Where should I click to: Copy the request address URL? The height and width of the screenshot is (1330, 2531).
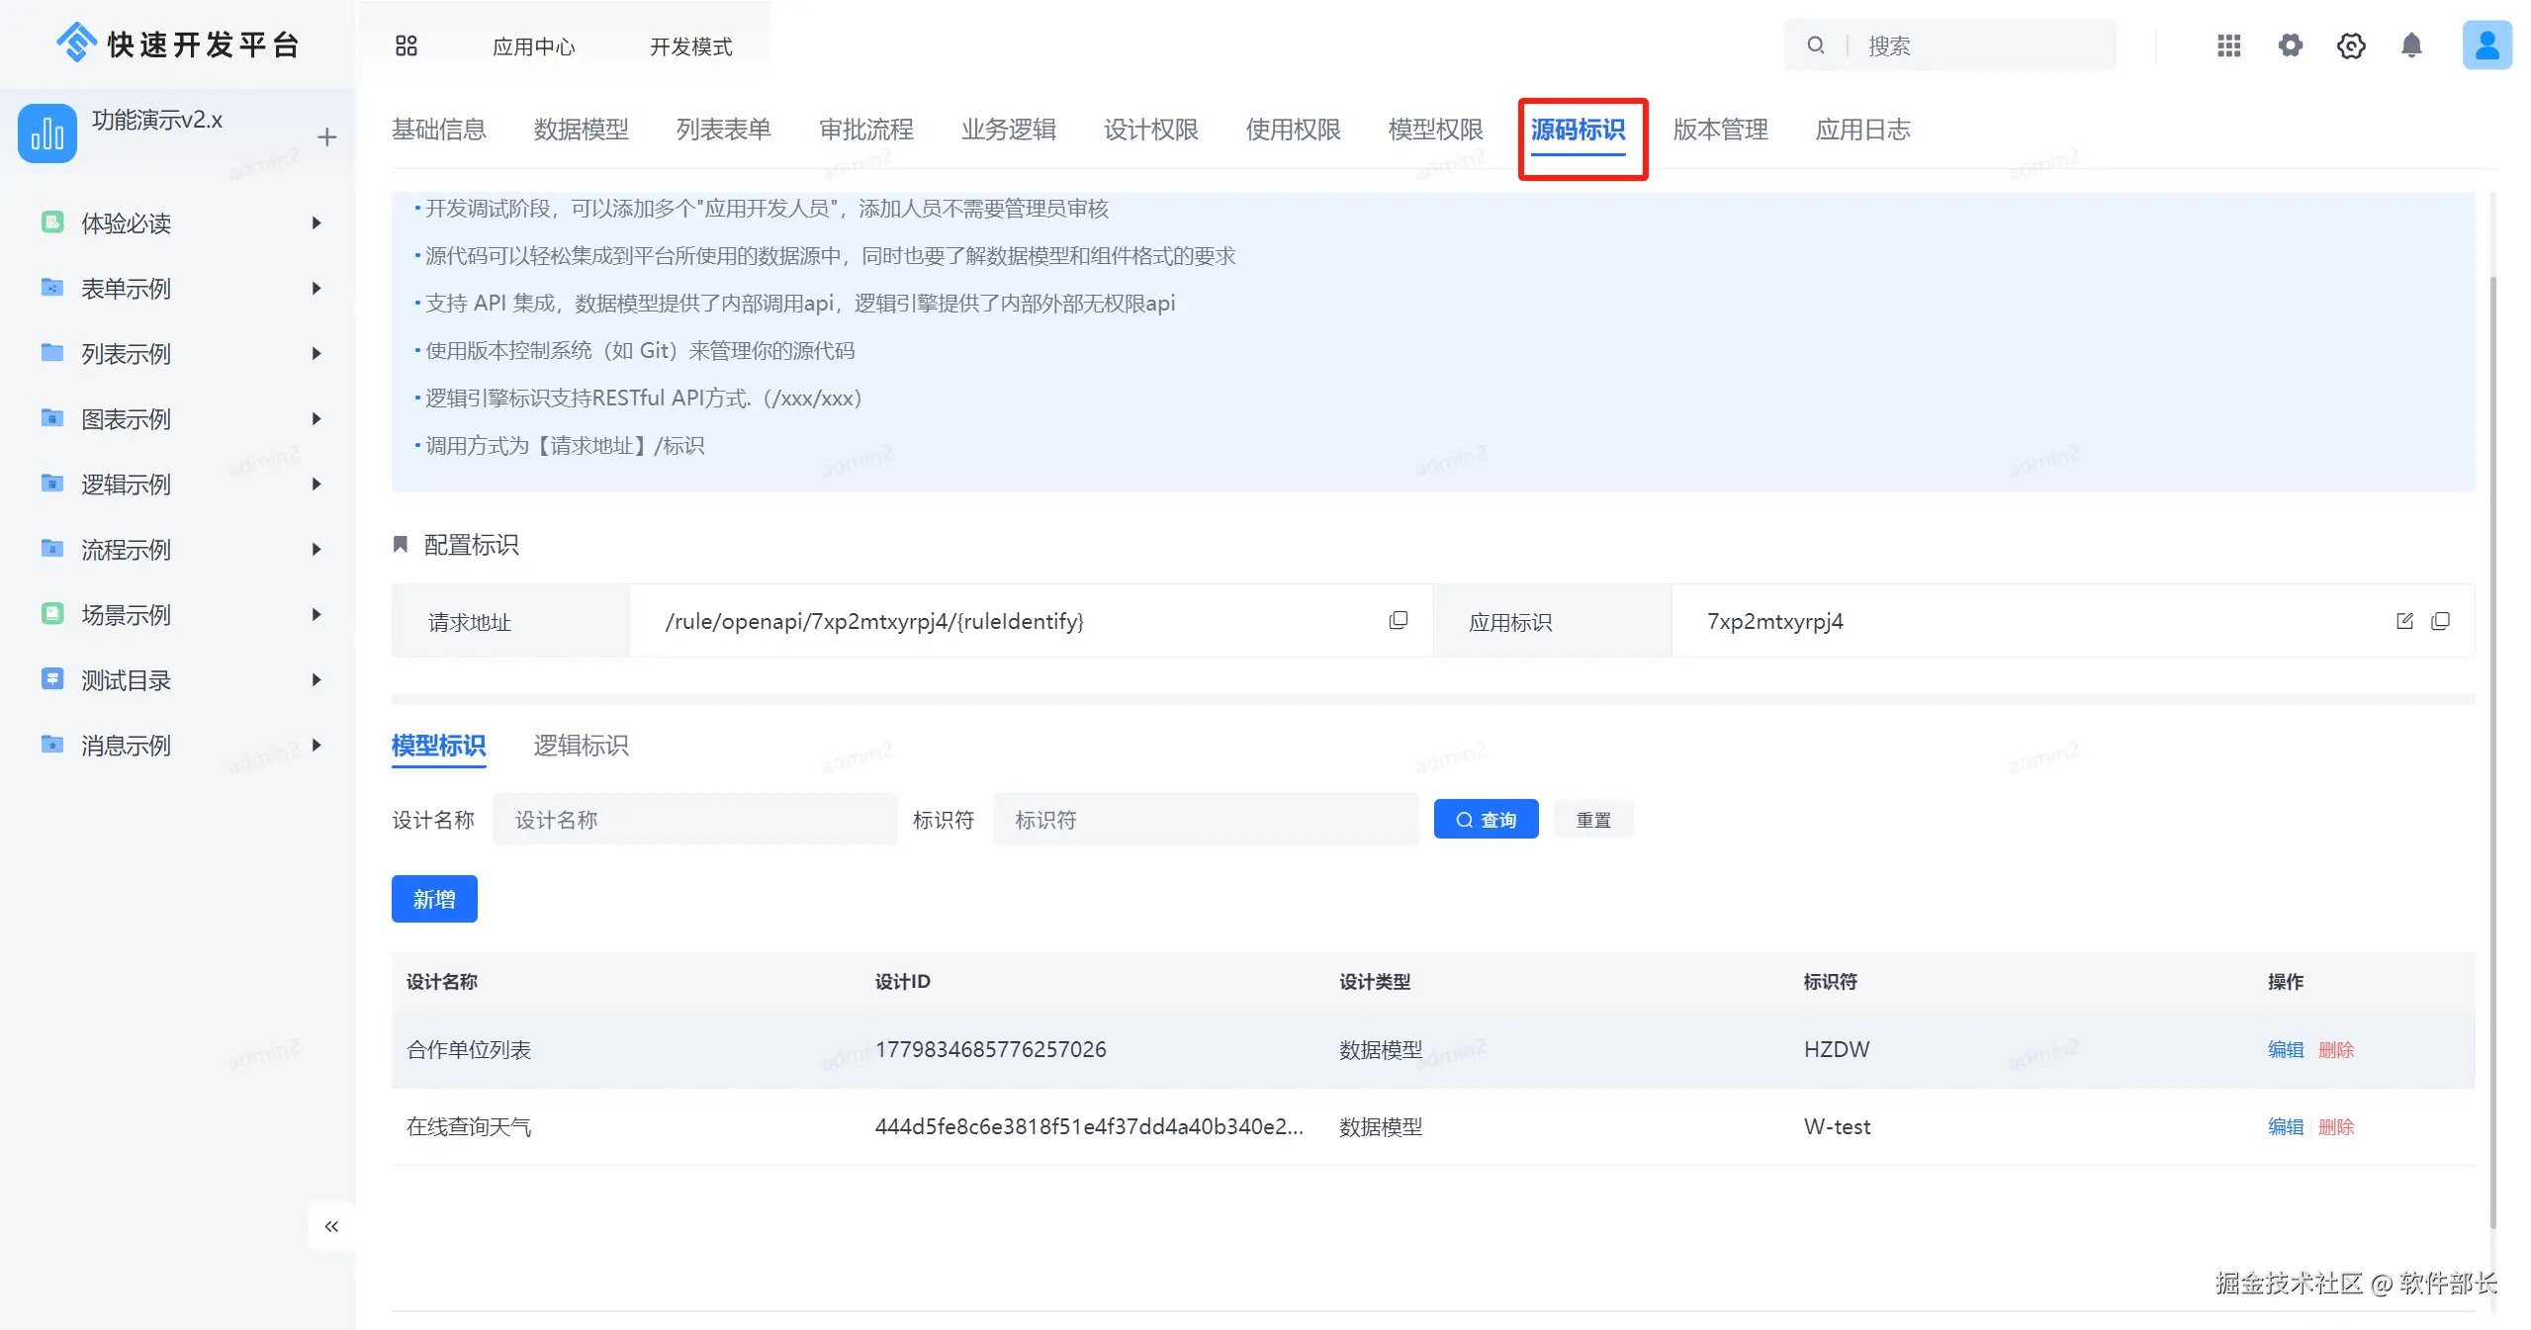tap(1398, 620)
